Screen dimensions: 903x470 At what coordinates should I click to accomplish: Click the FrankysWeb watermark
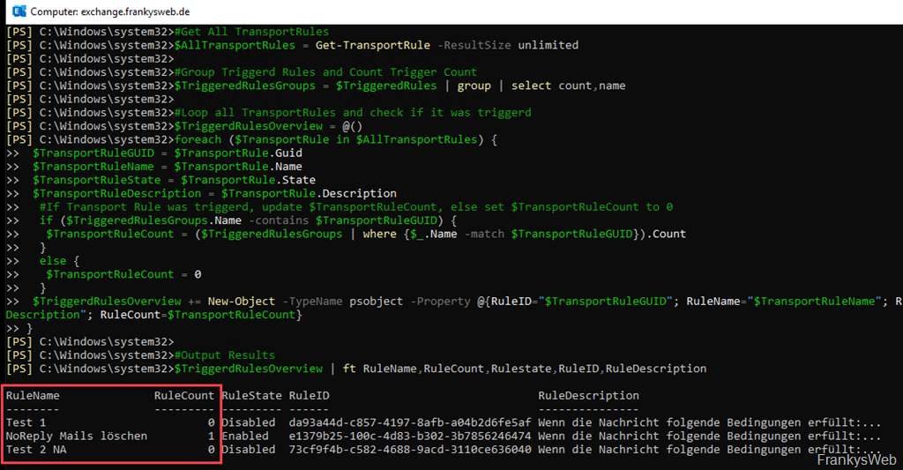pyautogui.click(x=854, y=460)
